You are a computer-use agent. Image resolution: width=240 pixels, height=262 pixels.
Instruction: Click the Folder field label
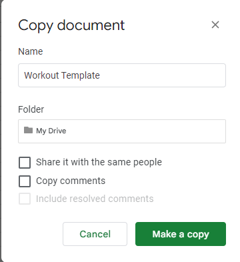point(31,109)
